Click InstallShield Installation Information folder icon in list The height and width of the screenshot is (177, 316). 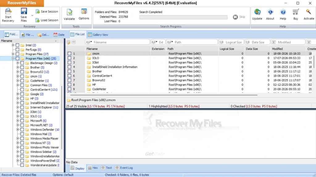(89, 67)
